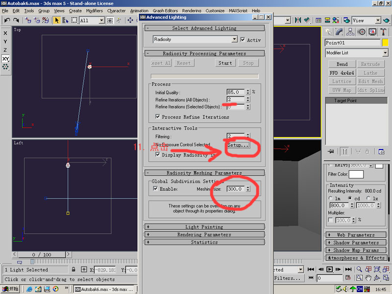Open the MAXScript menu
Screen dimensions: 392x294
point(238,11)
